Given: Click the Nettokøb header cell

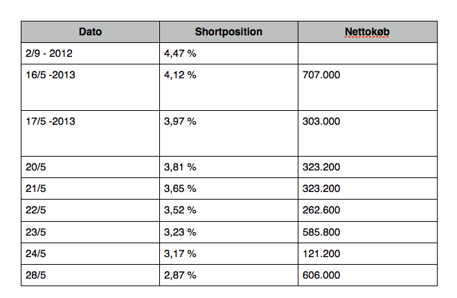Looking at the screenshot, I should pos(367,32).
